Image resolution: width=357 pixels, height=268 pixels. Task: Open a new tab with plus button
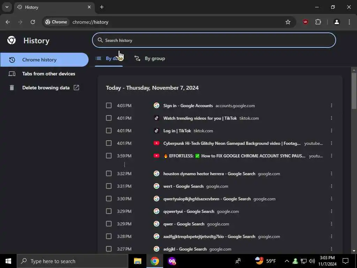[x=102, y=7]
